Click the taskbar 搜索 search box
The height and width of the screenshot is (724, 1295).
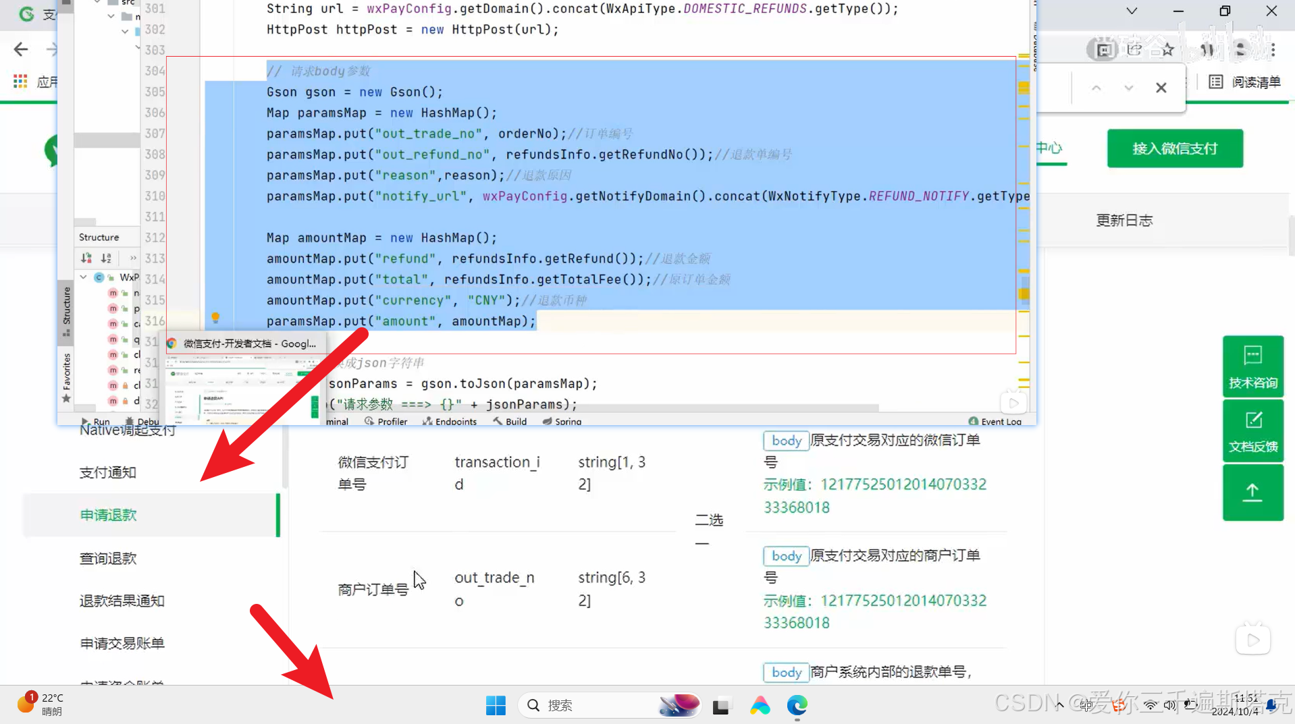611,705
